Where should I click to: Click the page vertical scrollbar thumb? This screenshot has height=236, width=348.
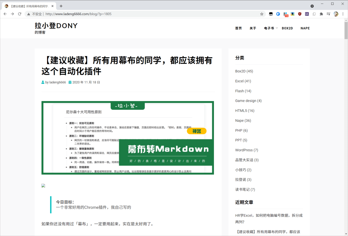click(x=346, y=31)
